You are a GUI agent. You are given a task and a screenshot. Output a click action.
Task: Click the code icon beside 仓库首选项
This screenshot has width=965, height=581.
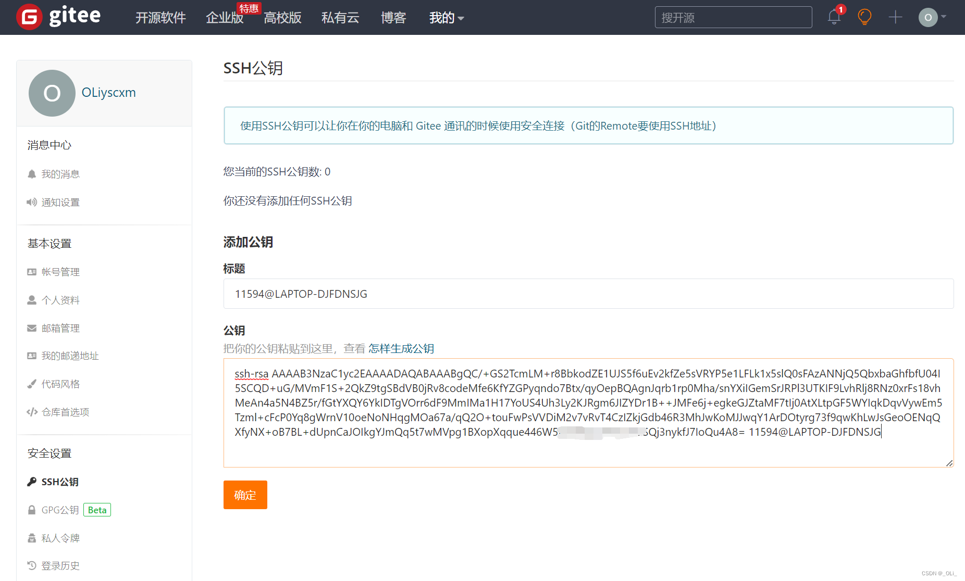click(32, 412)
